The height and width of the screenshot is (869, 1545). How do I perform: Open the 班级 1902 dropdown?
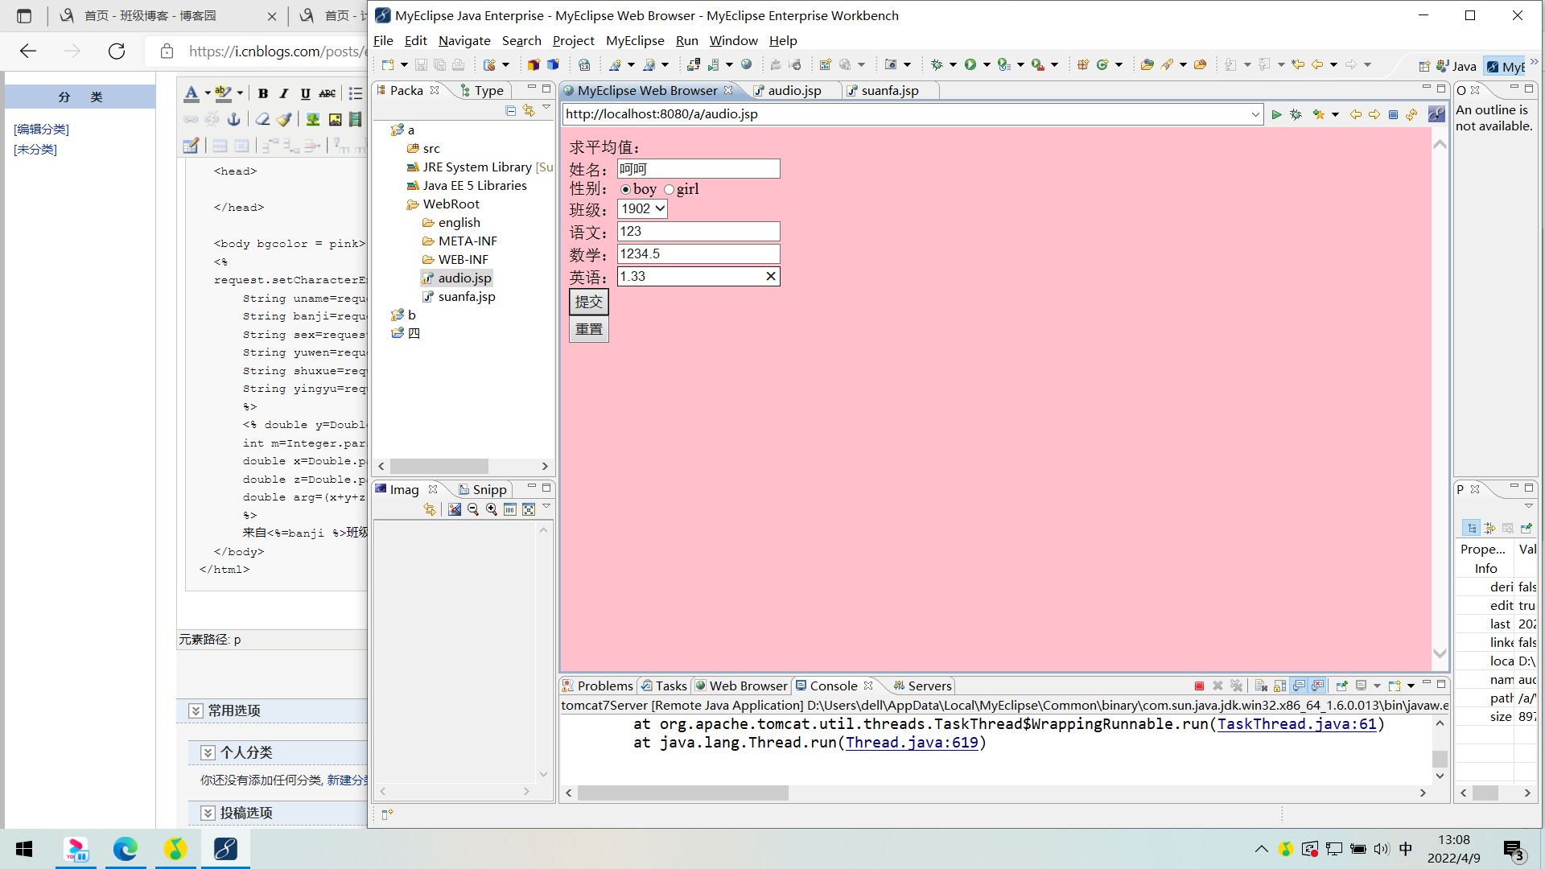(x=642, y=209)
